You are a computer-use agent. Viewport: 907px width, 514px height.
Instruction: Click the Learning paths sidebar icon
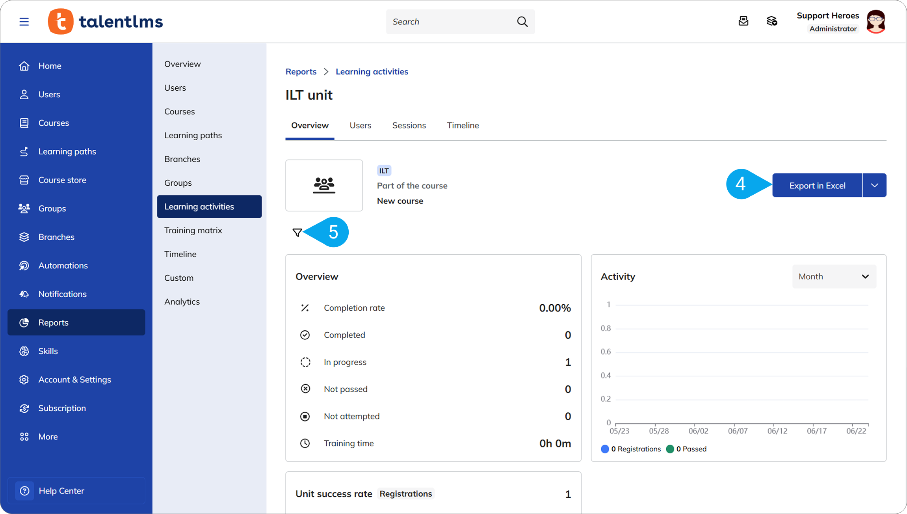24,151
